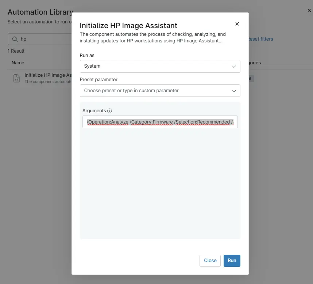Click inside the Arguments text field
The image size is (313, 284).
click(x=160, y=122)
